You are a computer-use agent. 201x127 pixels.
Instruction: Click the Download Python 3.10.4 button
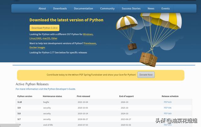pos(45,28)
